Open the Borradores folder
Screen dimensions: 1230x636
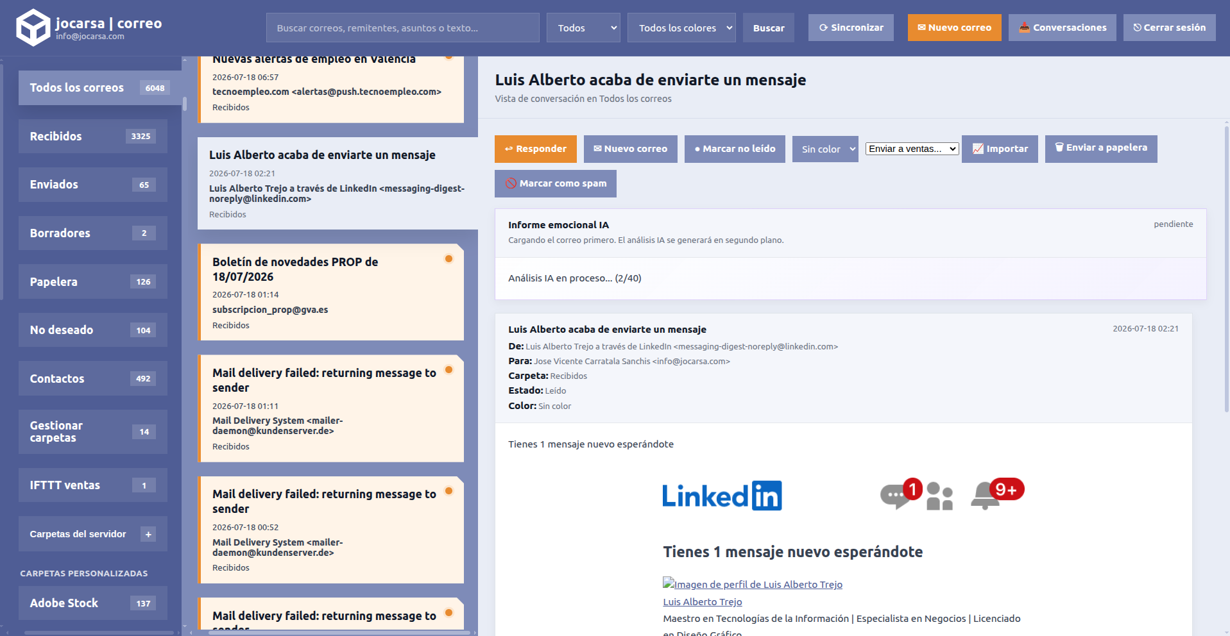[x=92, y=233]
